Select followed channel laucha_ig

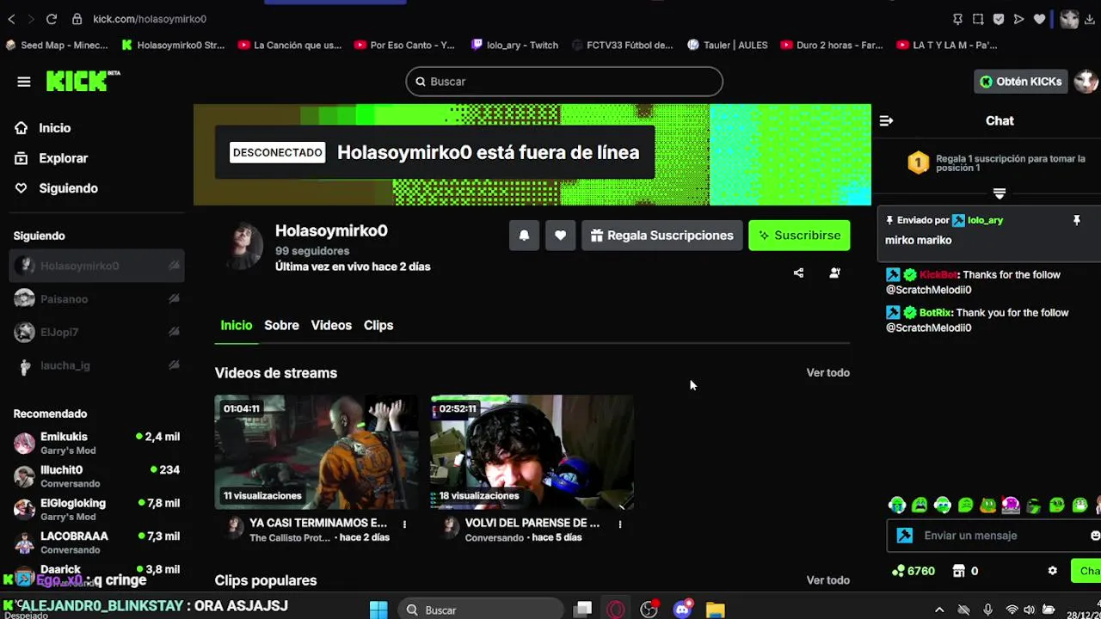[97, 365]
